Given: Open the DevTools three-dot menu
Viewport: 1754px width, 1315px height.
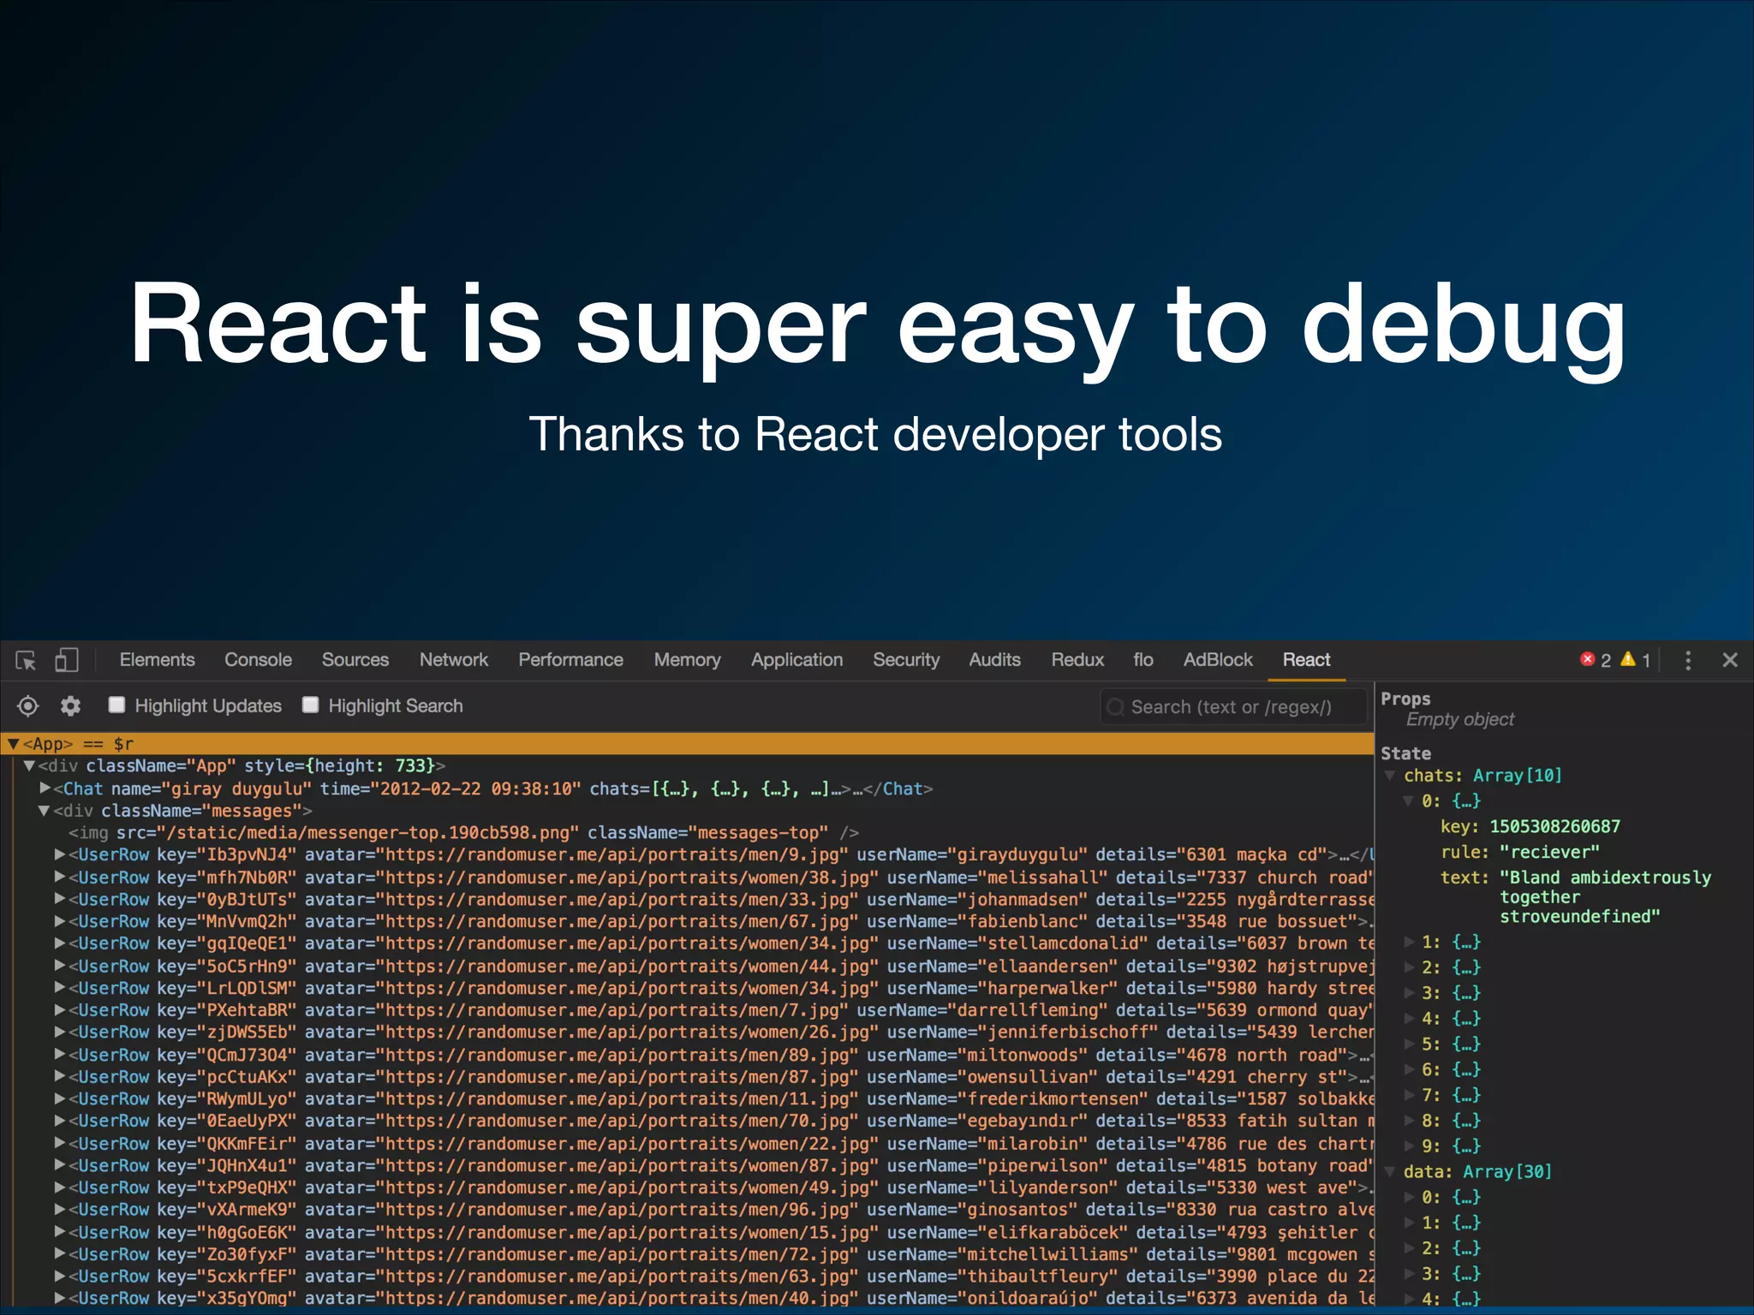Looking at the screenshot, I should click(1688, 660).
